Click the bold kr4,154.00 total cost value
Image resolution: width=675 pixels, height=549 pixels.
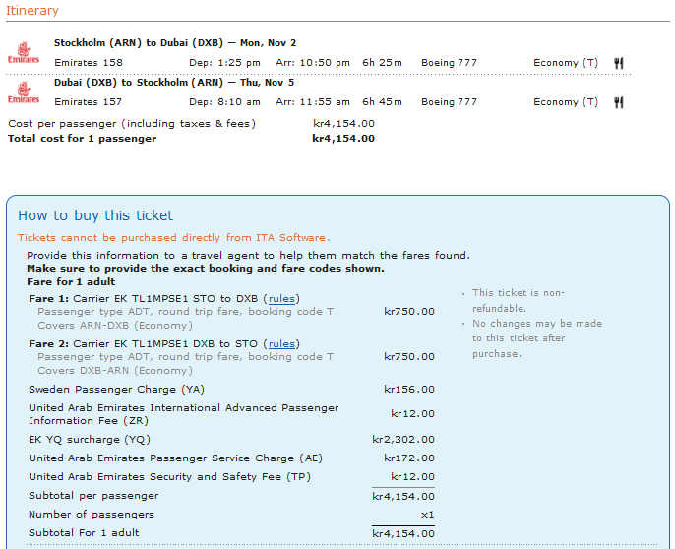[x=343, y=139]
